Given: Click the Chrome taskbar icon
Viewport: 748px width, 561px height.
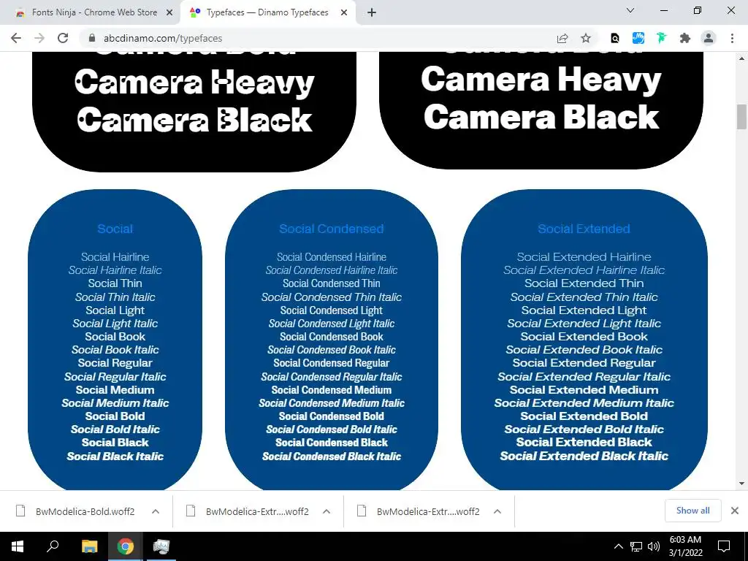Looking at the screenshot, I should (x=126, y=546).
